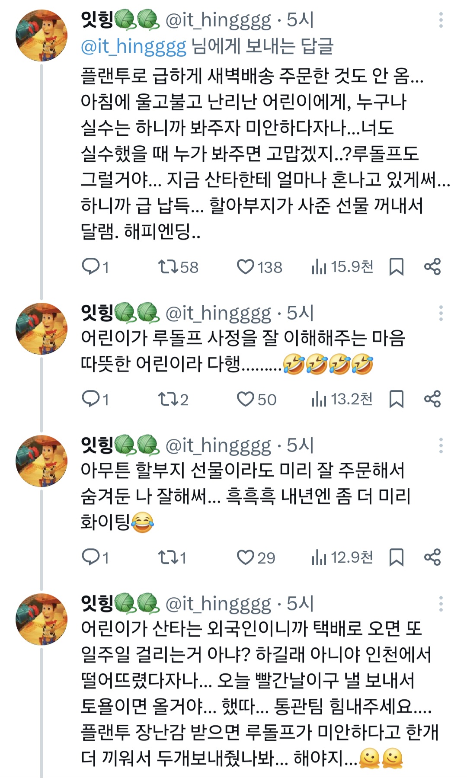Share the tweet with 13.2천 views

pyautogui.click(x=432, y=399)
